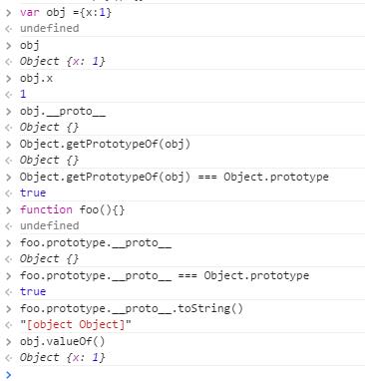Click the 'obj.__proto__' command entry

[x=63, y=112]
